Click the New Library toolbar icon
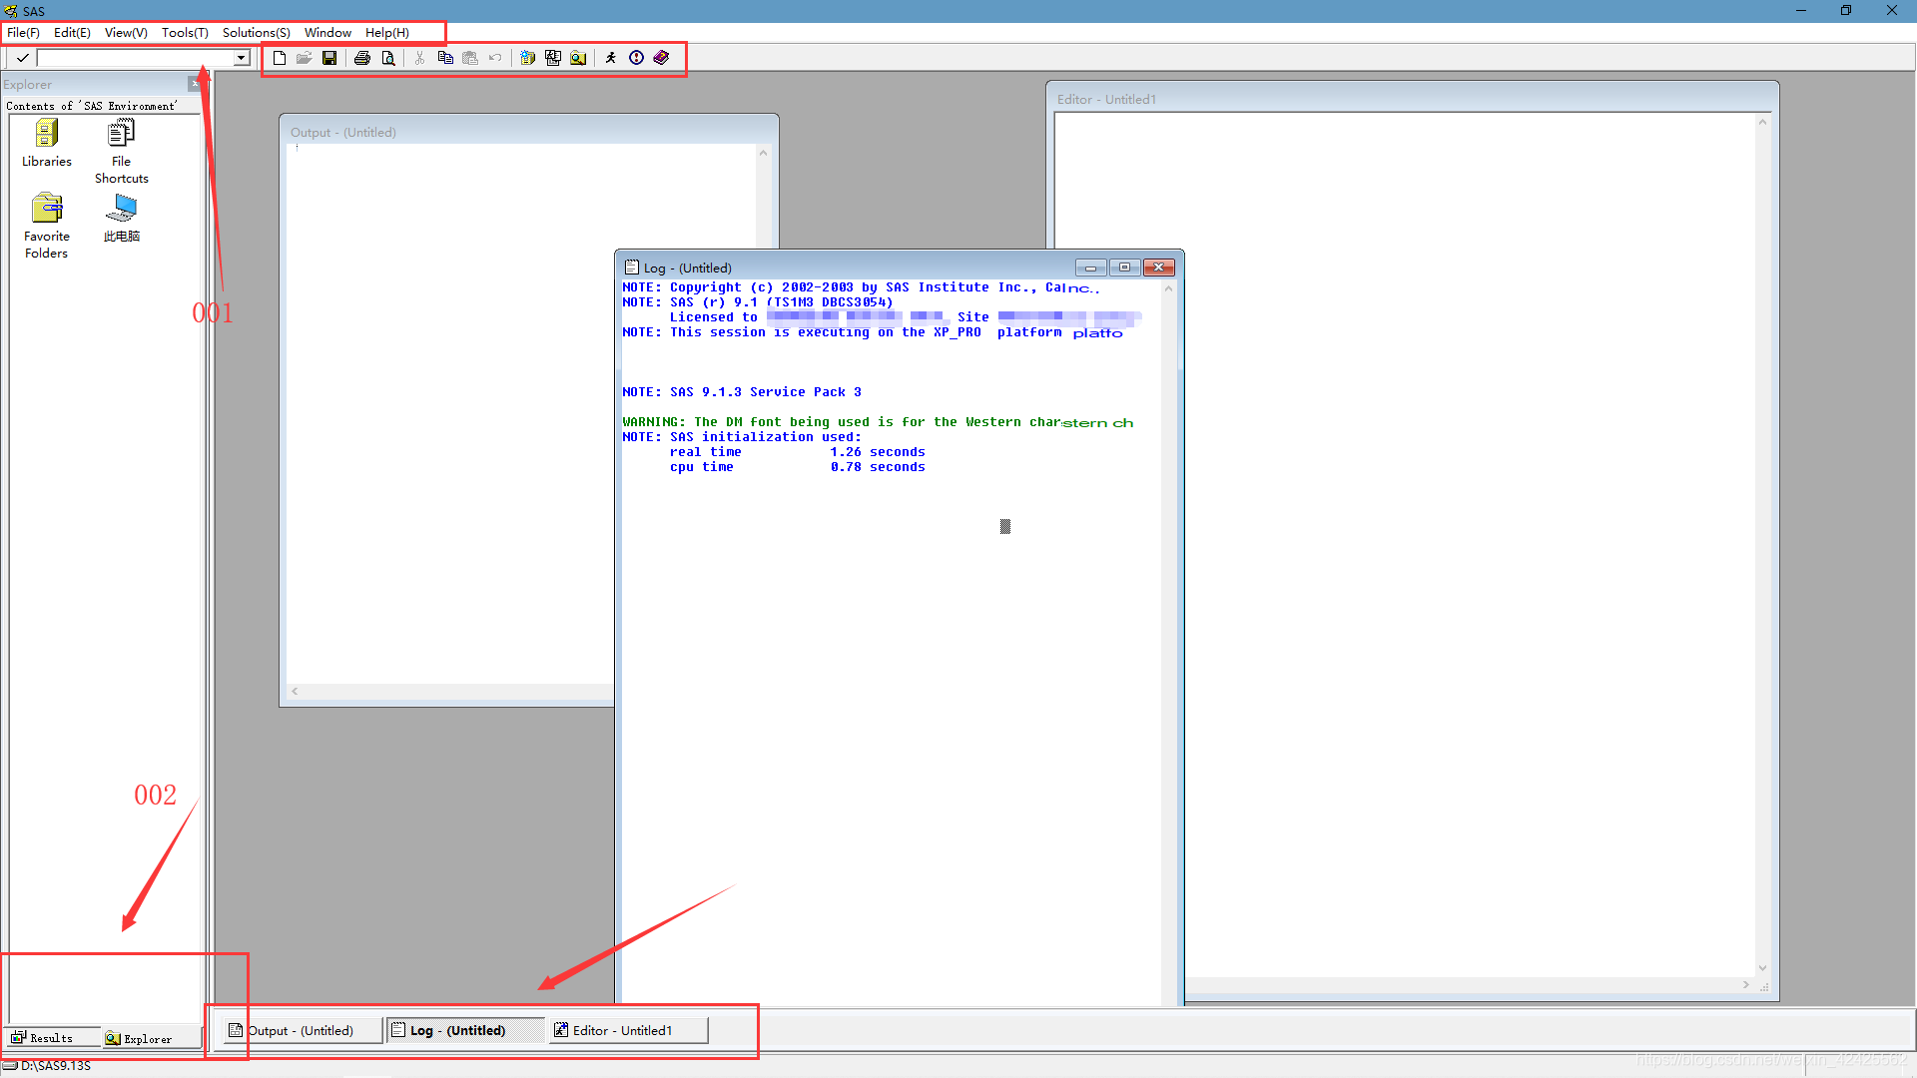Screen dimensions: 1917x1078 [527, 58]
